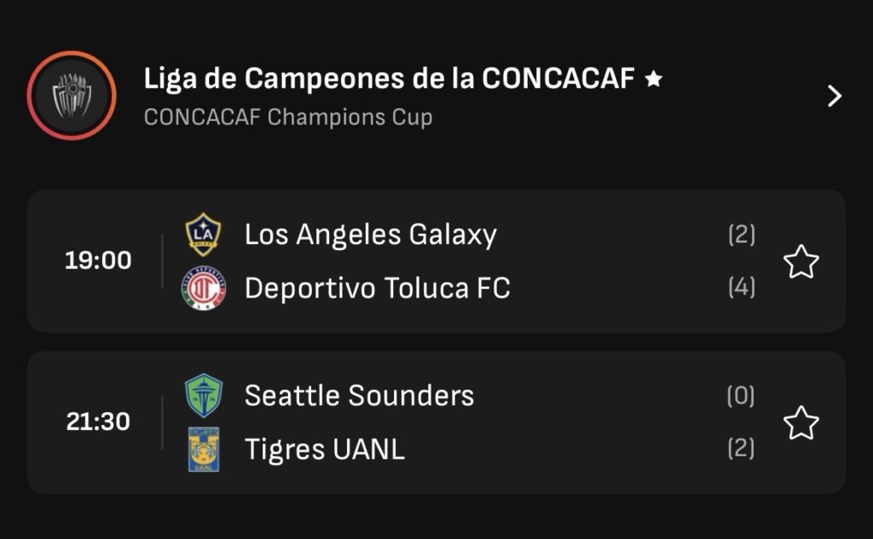Select the Seattle Sounders team name

pyautogui.click(x=359, y=396)
